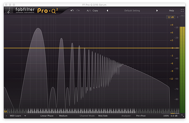Copy current state to other slot
The width and height of the screenshot is (189, 123).
point(95,11)
